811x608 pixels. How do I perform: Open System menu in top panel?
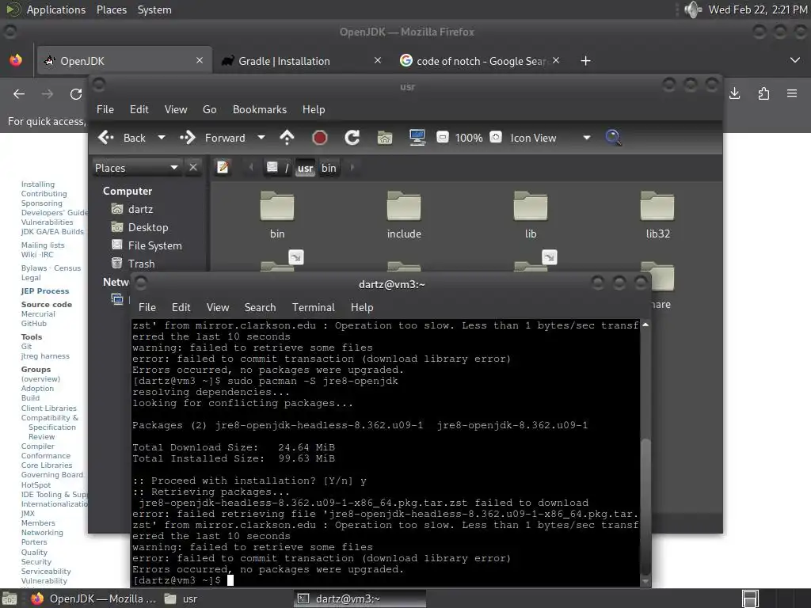(154, 9)
